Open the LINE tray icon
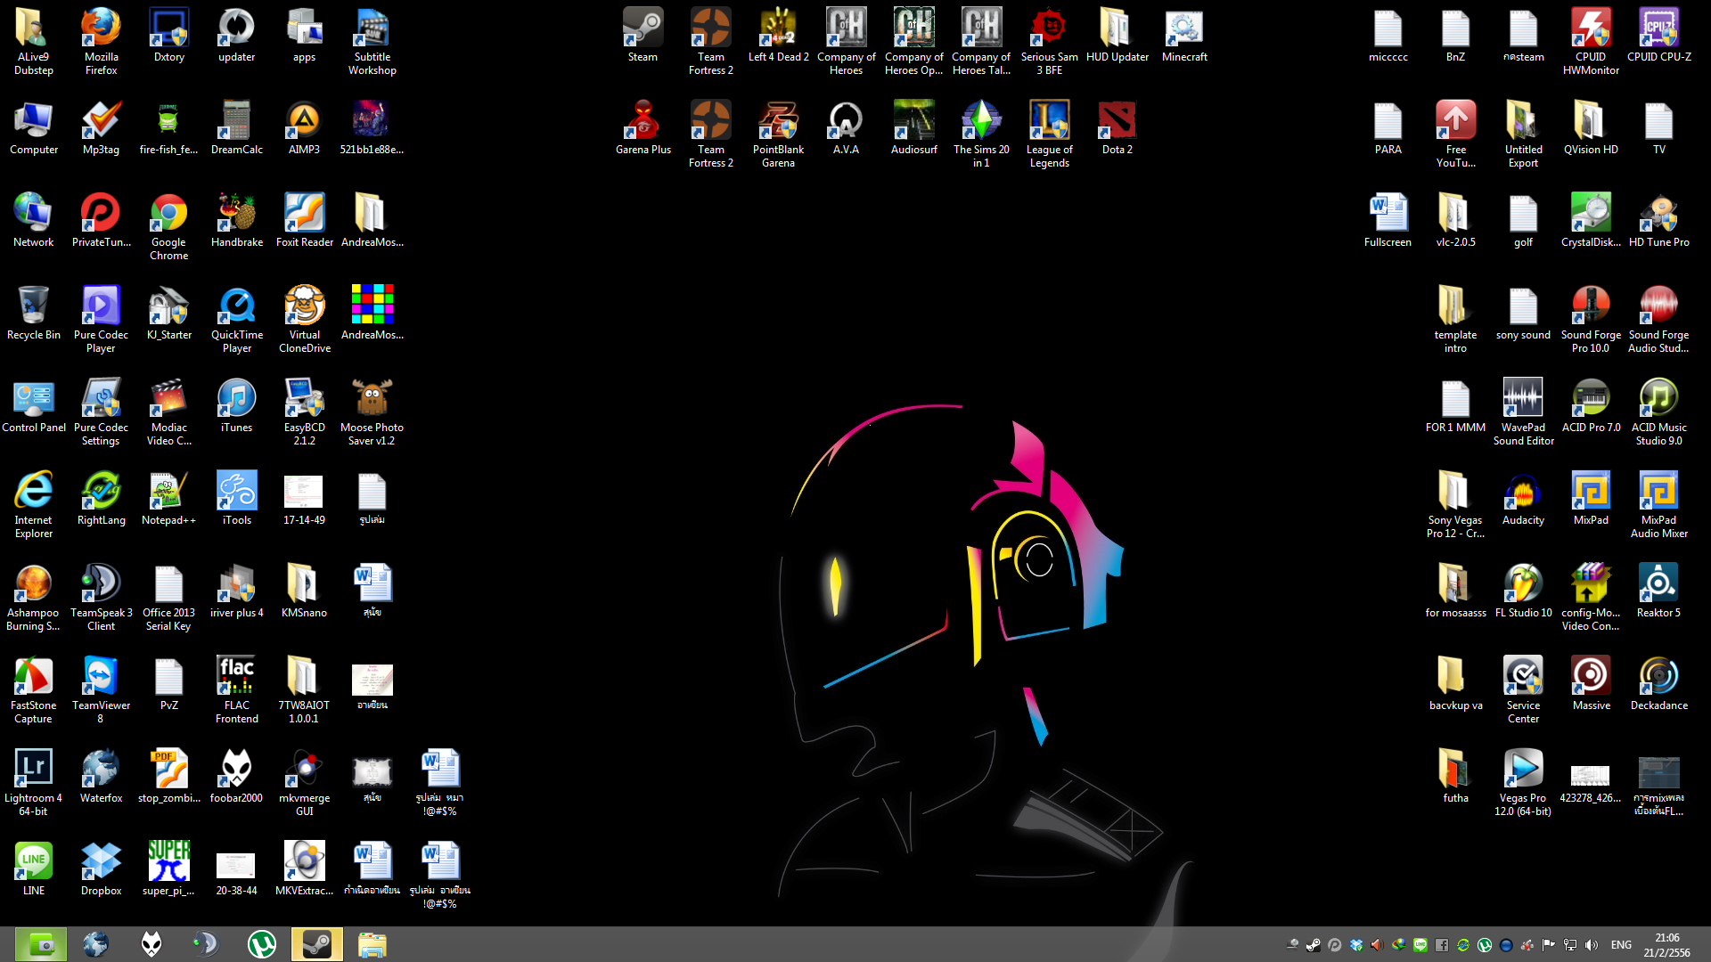 (1420, 945)
